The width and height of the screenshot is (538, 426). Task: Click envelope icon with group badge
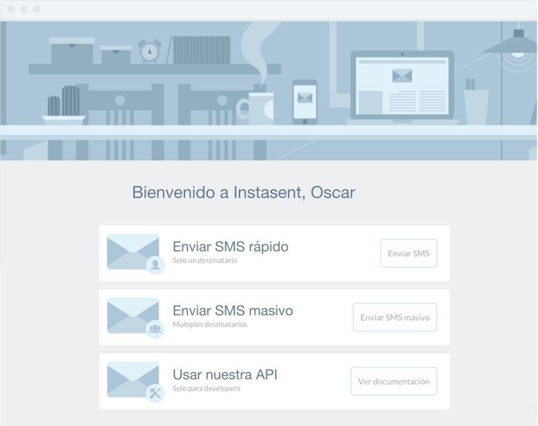(x=136, y=318)
